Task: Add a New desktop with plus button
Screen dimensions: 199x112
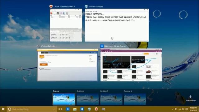Action: pos(190,98)
